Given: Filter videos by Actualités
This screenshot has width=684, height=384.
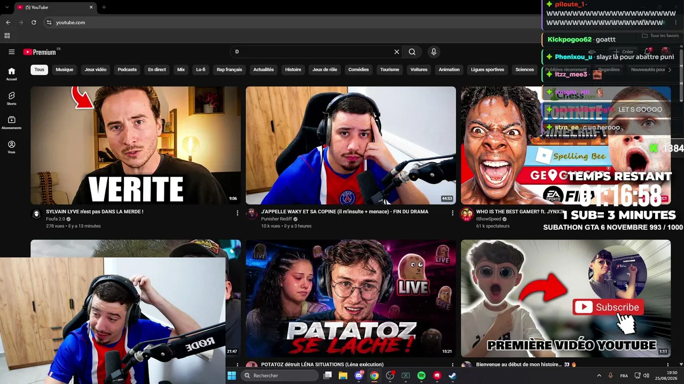Looking at the screenshot, I should (263, 69).
